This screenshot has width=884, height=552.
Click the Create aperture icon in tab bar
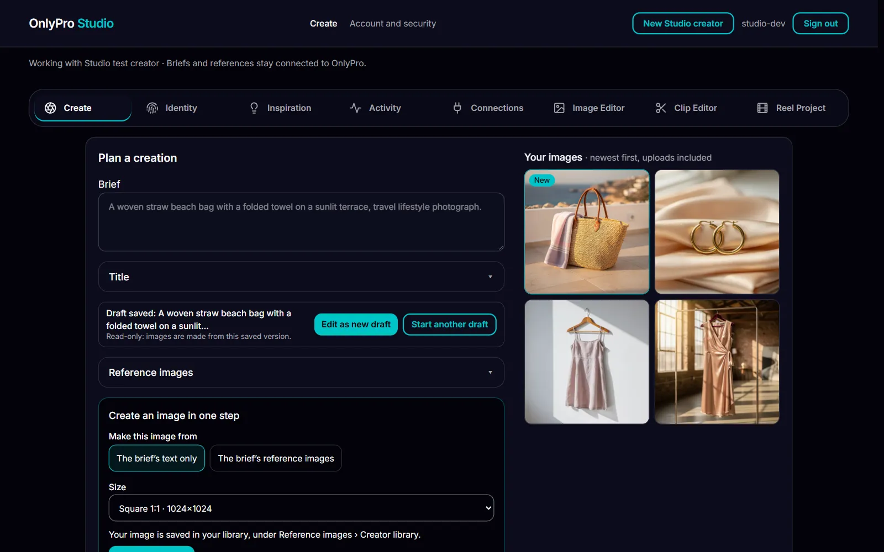click(x=50, y=108)
